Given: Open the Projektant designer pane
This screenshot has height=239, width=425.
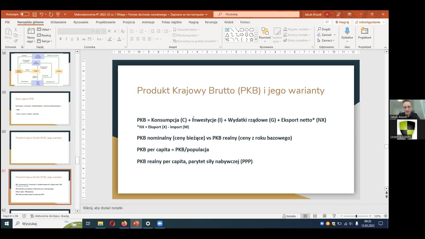Looking at the screenshot, I should [x=365, y=33].
